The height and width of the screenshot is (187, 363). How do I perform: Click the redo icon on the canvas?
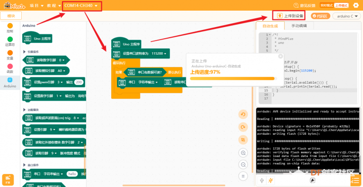(243, 127)
